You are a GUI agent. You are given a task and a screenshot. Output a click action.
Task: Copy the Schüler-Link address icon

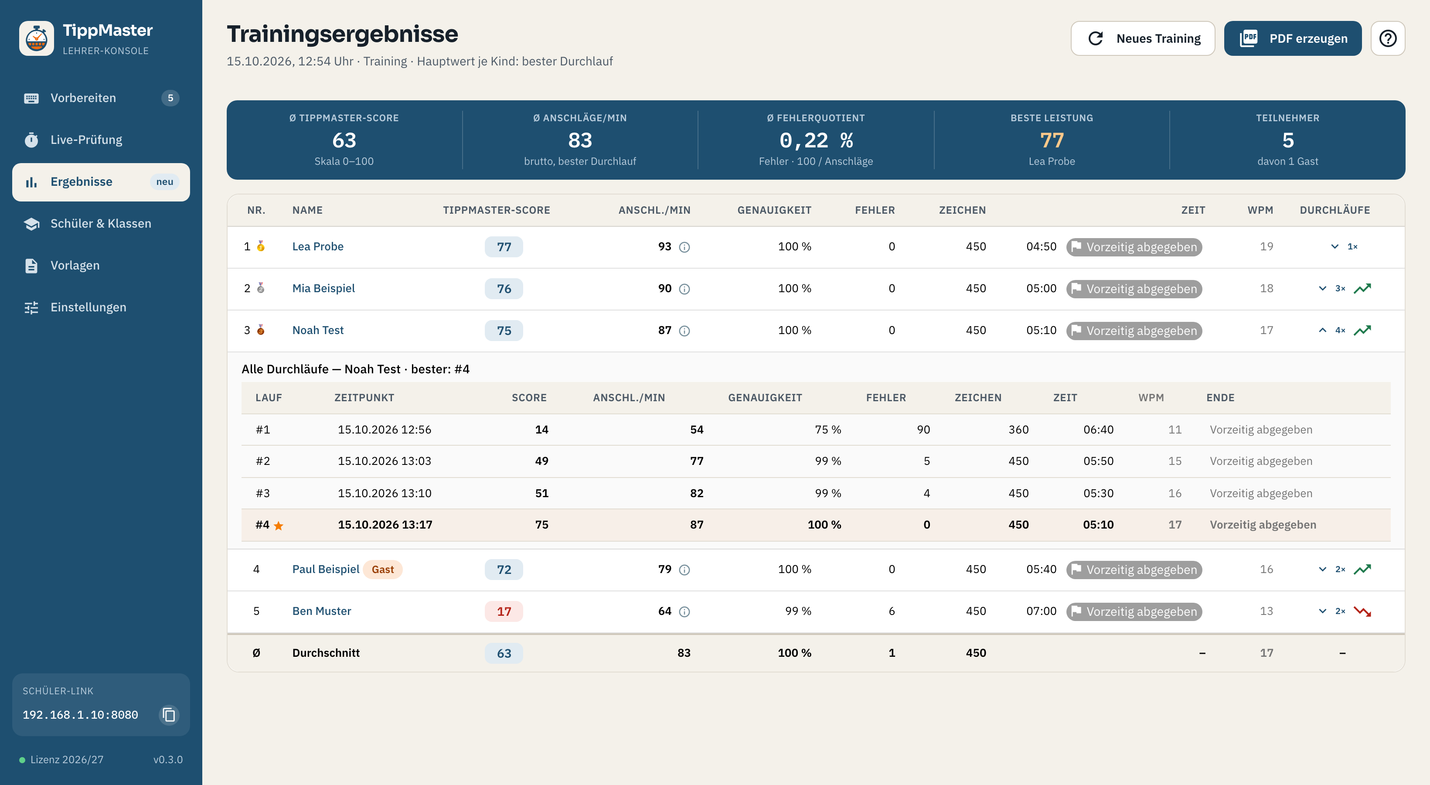coord(169,714)
